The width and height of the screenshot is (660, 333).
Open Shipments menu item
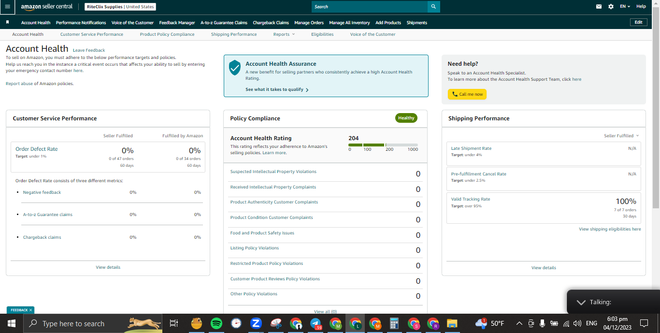[x=416, y=23]
